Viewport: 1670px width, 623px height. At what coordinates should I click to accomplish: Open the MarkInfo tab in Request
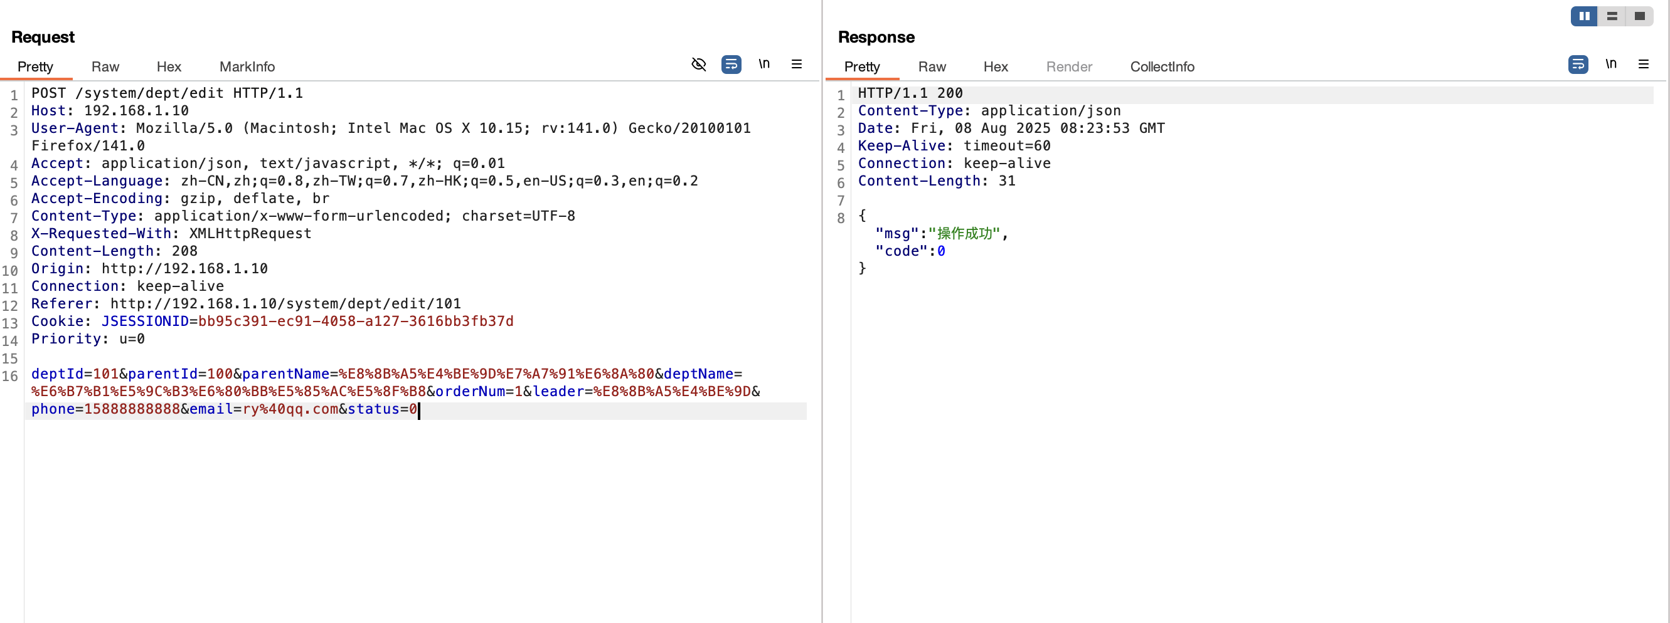[x=247, y=66]
